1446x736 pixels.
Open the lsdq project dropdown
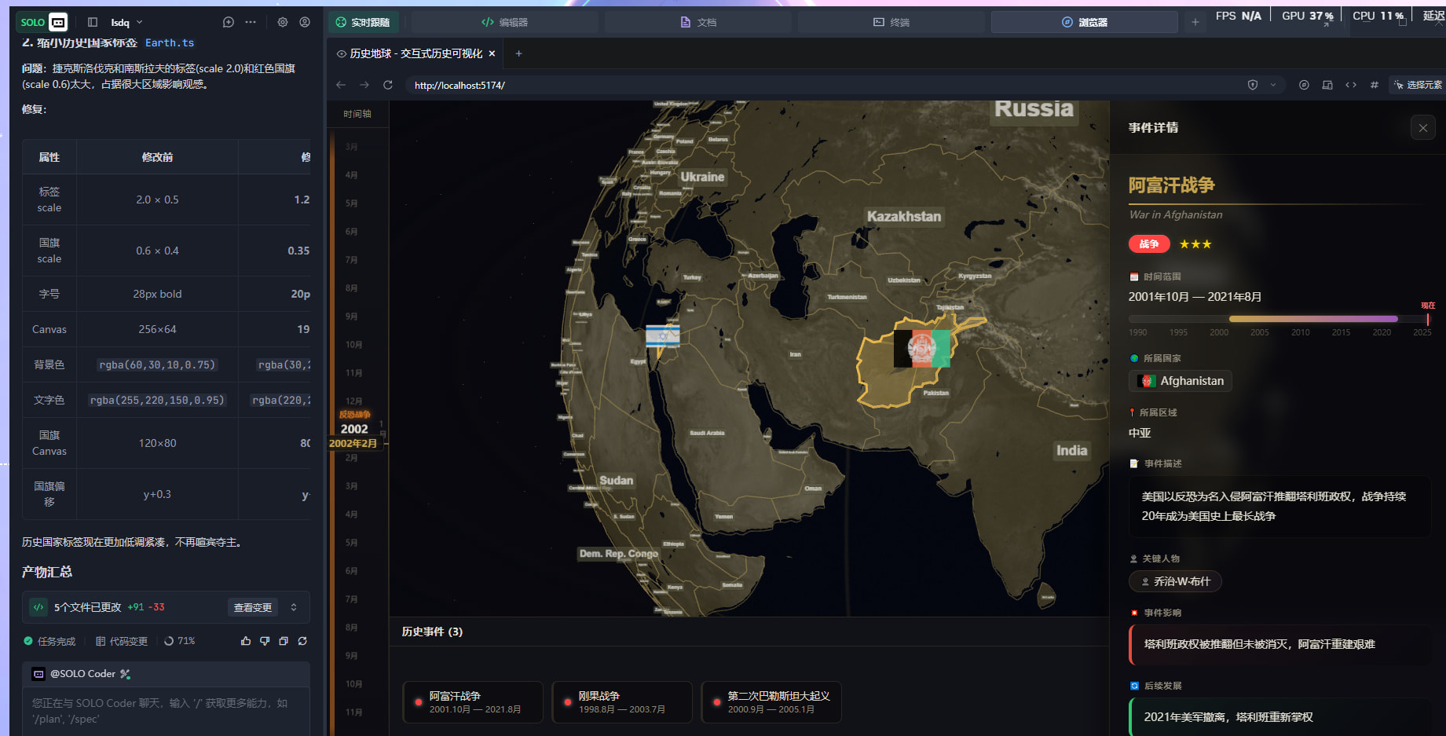pos(127,22)
